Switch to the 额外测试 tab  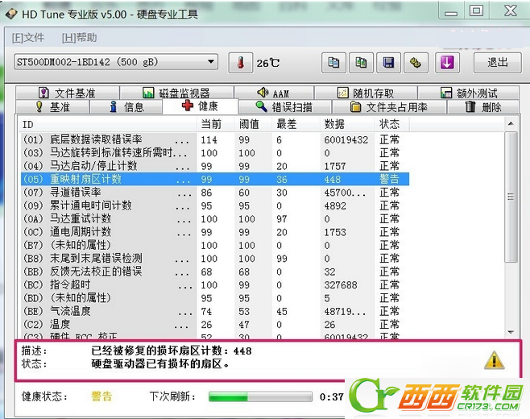[468, 93]
